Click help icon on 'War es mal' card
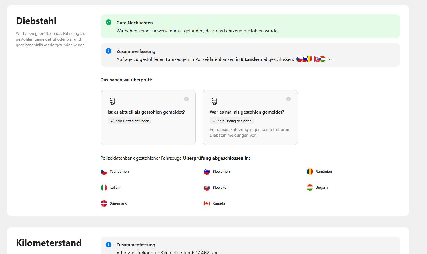The width and height of the screenshot is (427, 254). coord(288,99)
